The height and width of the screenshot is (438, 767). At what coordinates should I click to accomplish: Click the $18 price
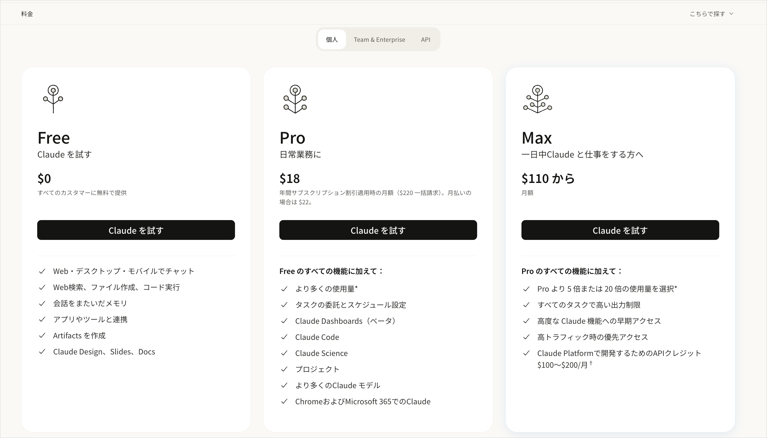pyautogui.click(x=290, y=179)
